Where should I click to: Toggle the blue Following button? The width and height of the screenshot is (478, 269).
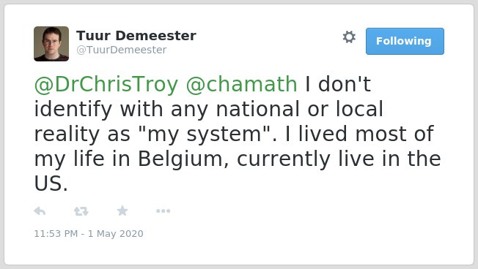(x=405, y=42)
